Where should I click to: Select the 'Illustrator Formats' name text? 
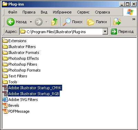[24, 53]
